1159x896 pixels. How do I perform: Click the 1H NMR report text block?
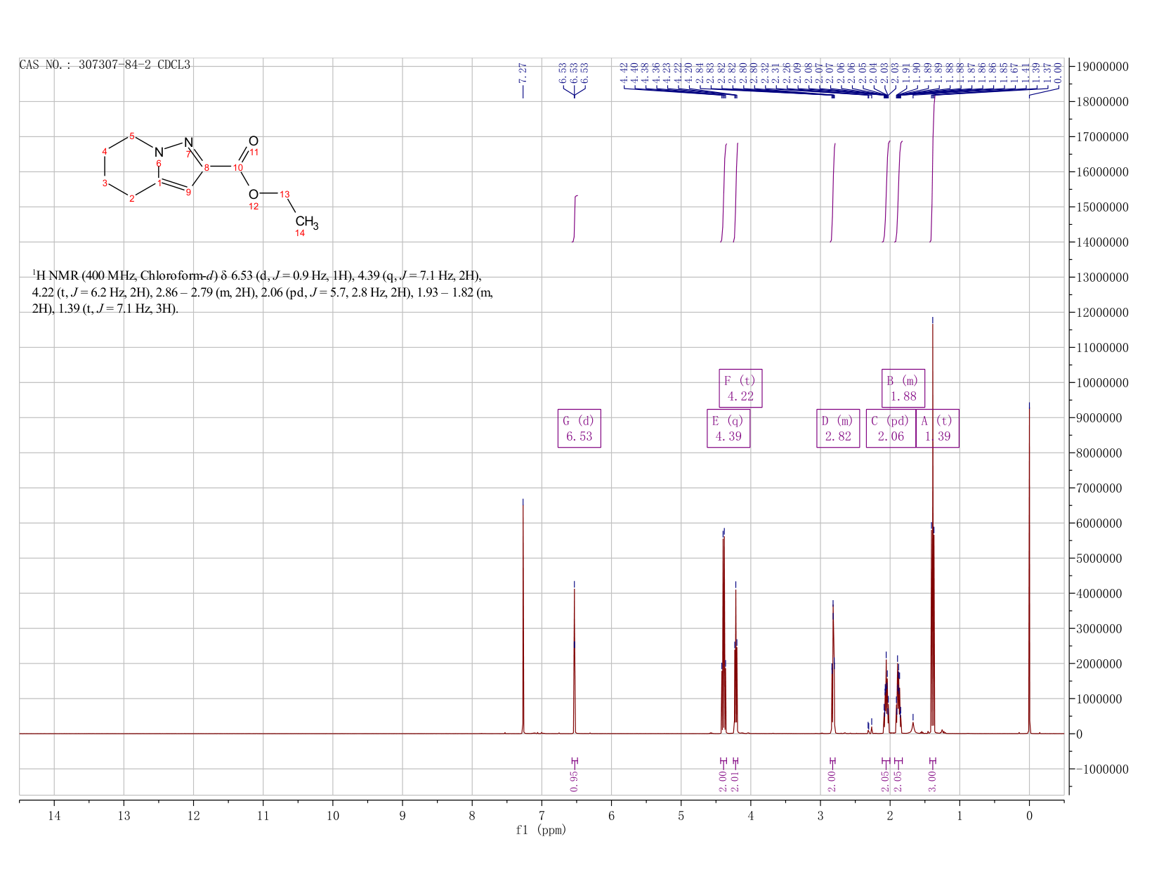(x=263, y=292)
